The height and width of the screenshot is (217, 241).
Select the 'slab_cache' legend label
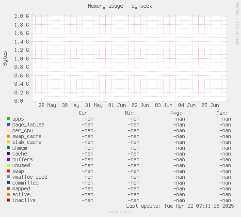27,142
